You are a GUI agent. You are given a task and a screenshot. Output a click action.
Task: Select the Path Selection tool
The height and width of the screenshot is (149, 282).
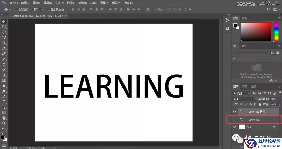click(4, 107)
